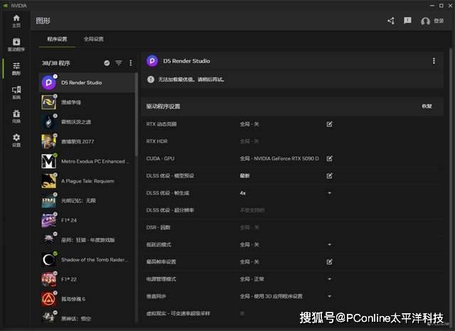Edit the RTX 动态范围 setting

(x=329, y=124)
